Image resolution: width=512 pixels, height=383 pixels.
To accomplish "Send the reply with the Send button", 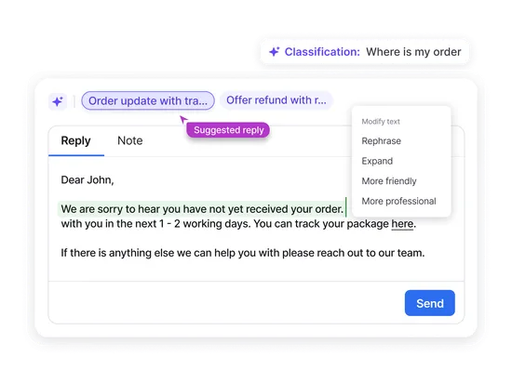I will (x=430, y=303).
